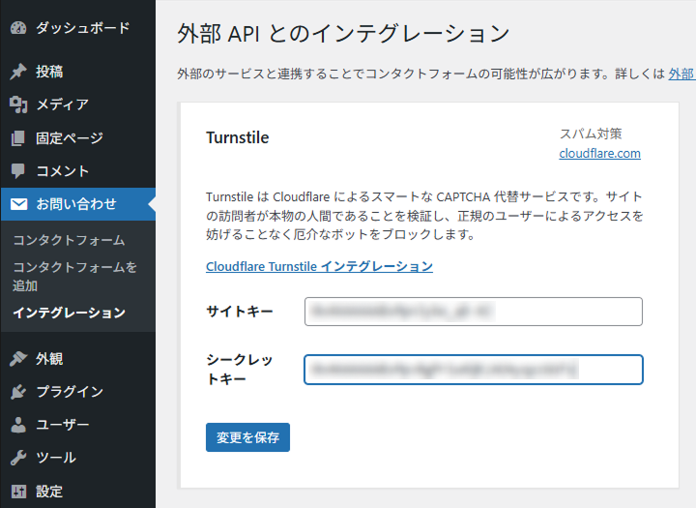Open the プラグイン menu

pyautogui.click(x=77, y=392)
